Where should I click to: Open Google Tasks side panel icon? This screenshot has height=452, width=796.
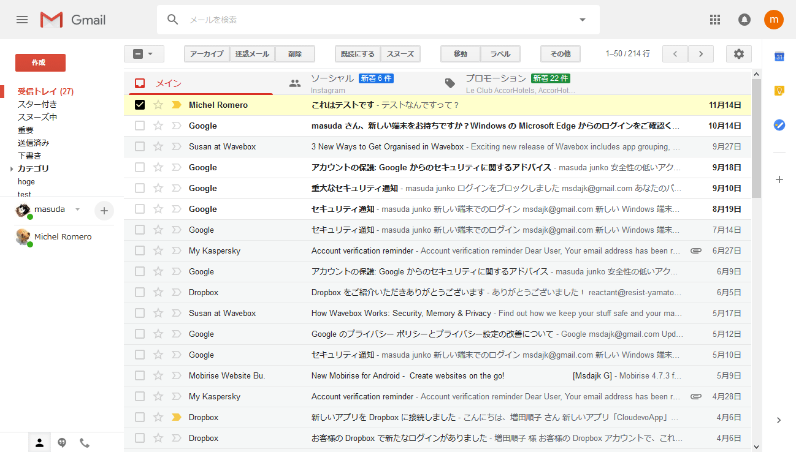pyautogui.click(x=779, y=125)
